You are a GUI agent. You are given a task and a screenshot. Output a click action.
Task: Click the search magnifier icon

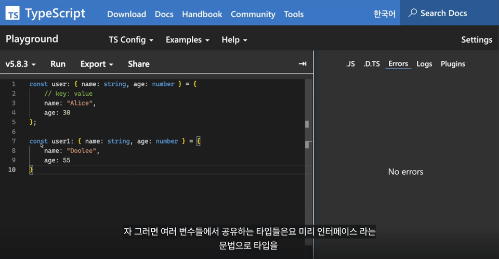412,13
